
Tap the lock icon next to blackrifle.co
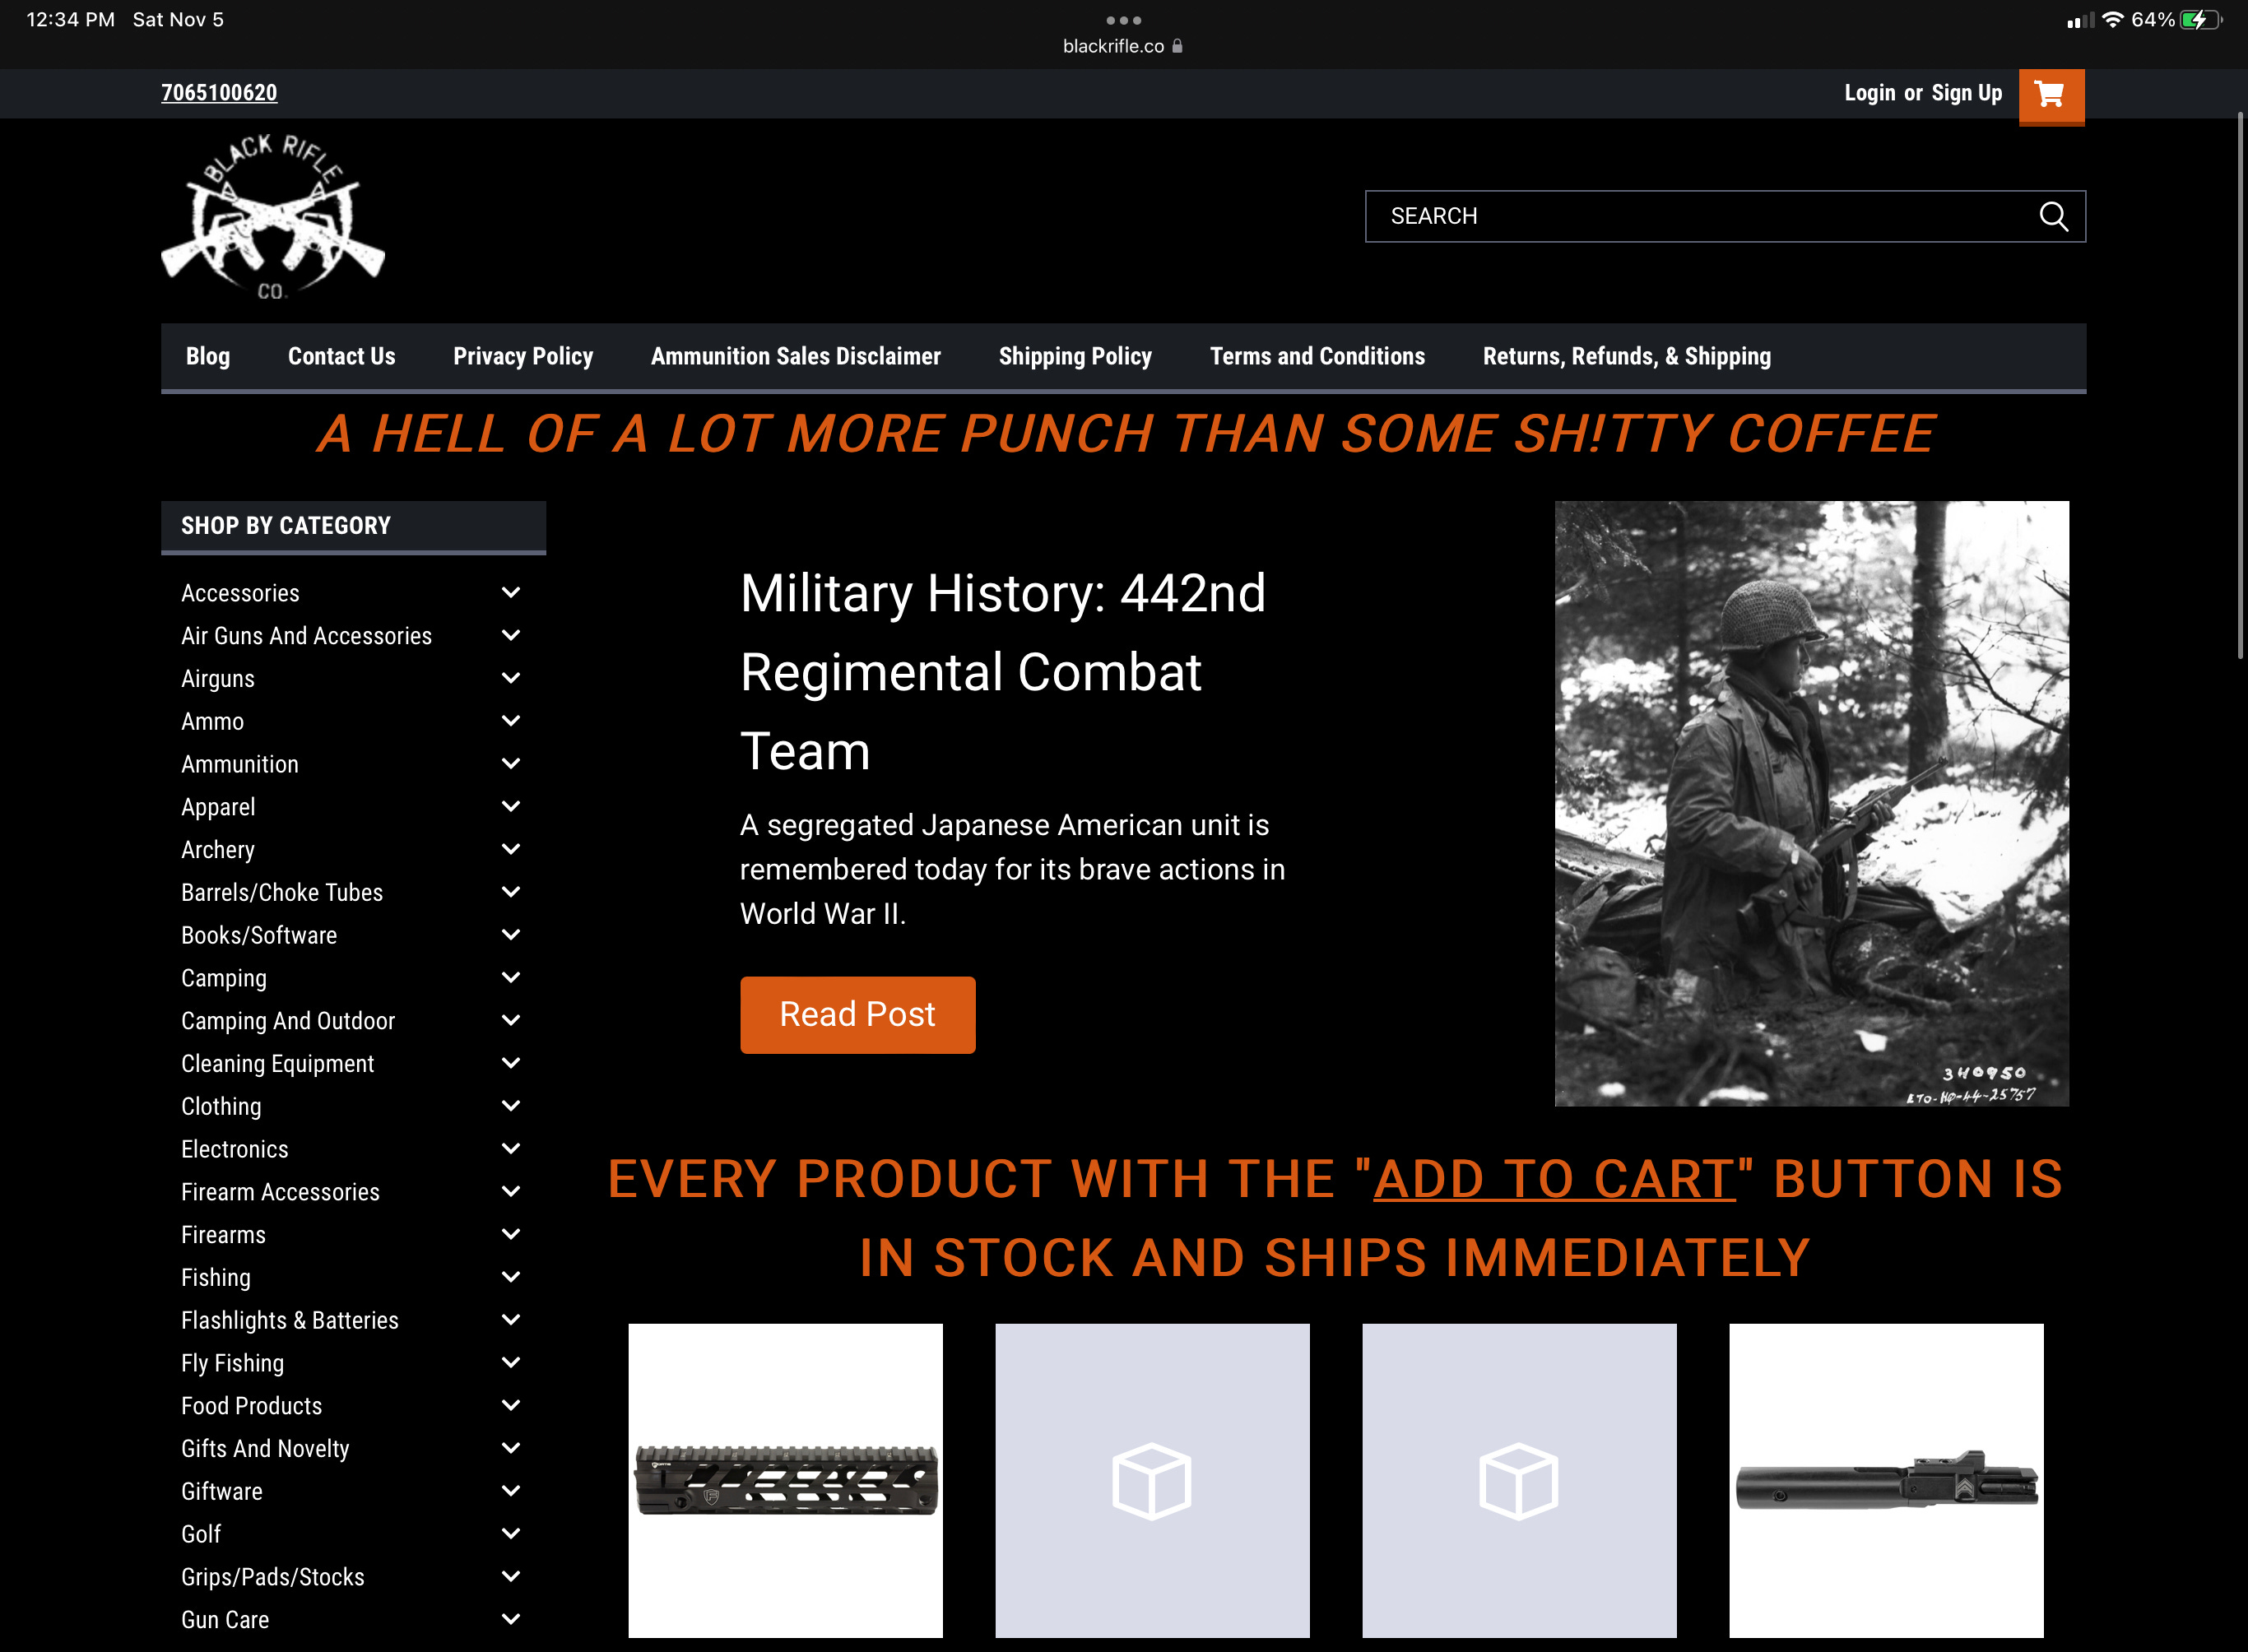[1177, 46]
